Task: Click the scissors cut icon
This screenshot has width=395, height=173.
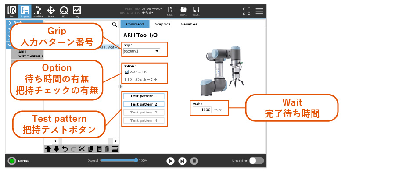Action: [x=82, y=149]
